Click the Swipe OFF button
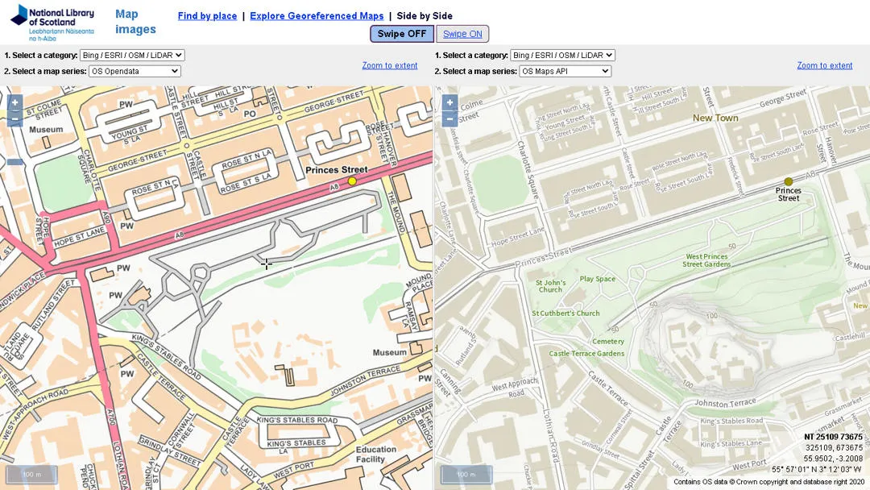 coord(401,34)
